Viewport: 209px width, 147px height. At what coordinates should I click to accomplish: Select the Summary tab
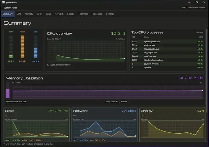[x=8, y=14]
